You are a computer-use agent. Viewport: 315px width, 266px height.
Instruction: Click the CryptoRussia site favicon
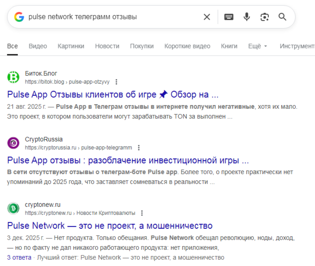click(x=13, y=143)
